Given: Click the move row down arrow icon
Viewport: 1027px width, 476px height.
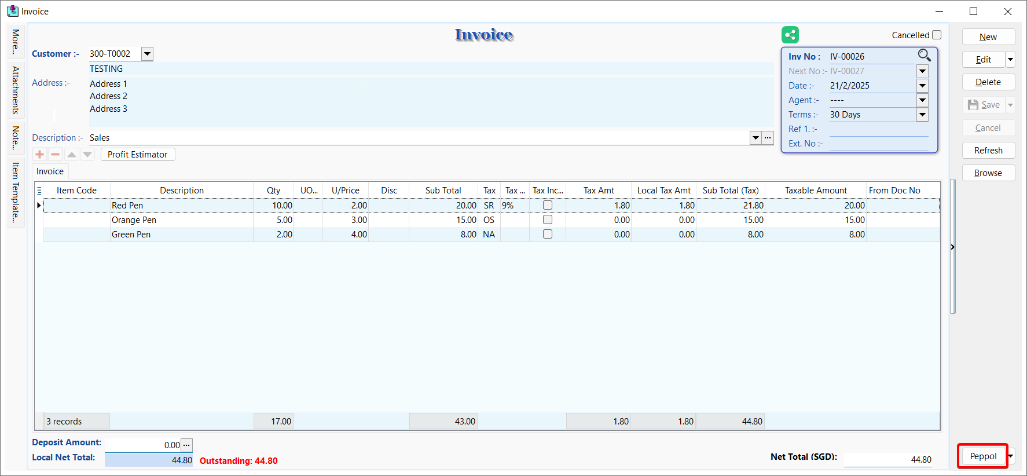Looking at the screenshot, I should click(x=87, y=154).
